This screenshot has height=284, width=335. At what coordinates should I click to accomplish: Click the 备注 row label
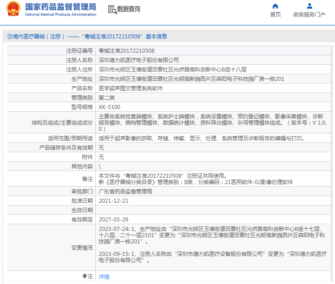[x=87, y=179]
